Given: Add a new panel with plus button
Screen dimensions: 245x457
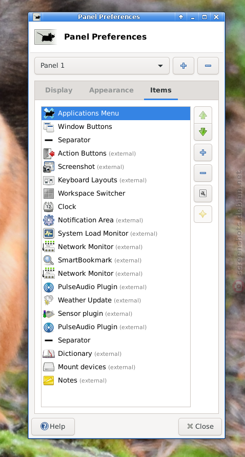Looking at the screenshot, I should 183,66.
